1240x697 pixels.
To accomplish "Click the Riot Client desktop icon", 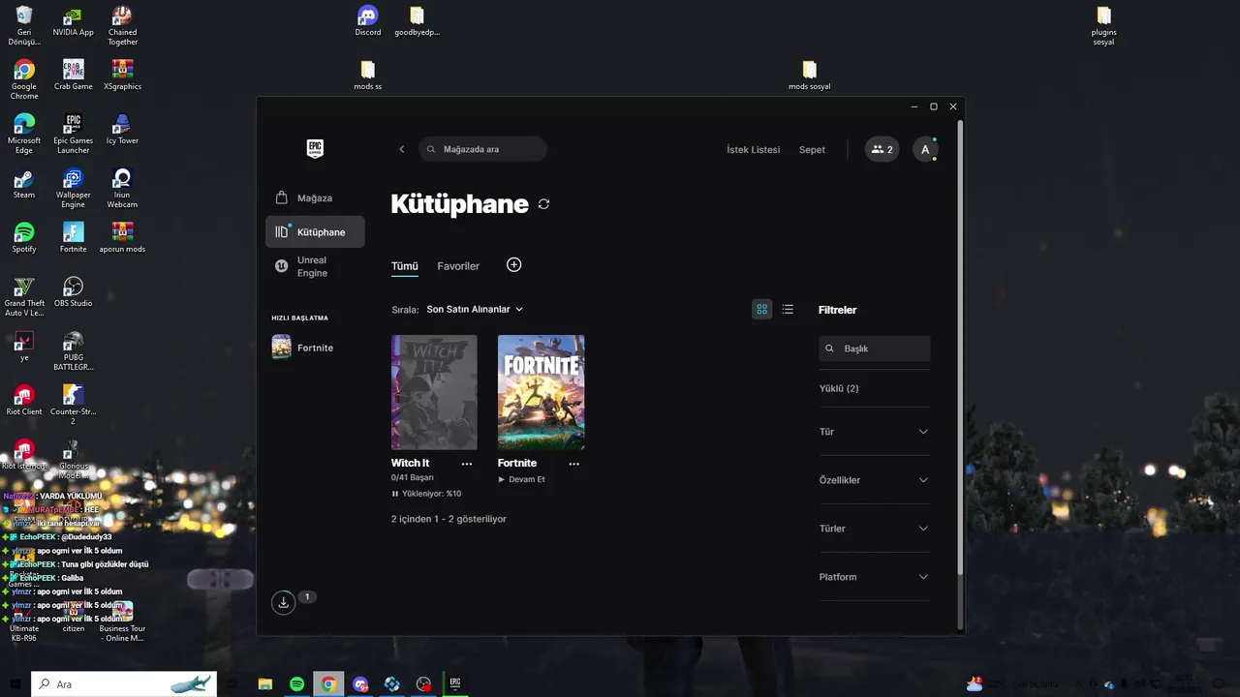I will click(x=24, y=401).
